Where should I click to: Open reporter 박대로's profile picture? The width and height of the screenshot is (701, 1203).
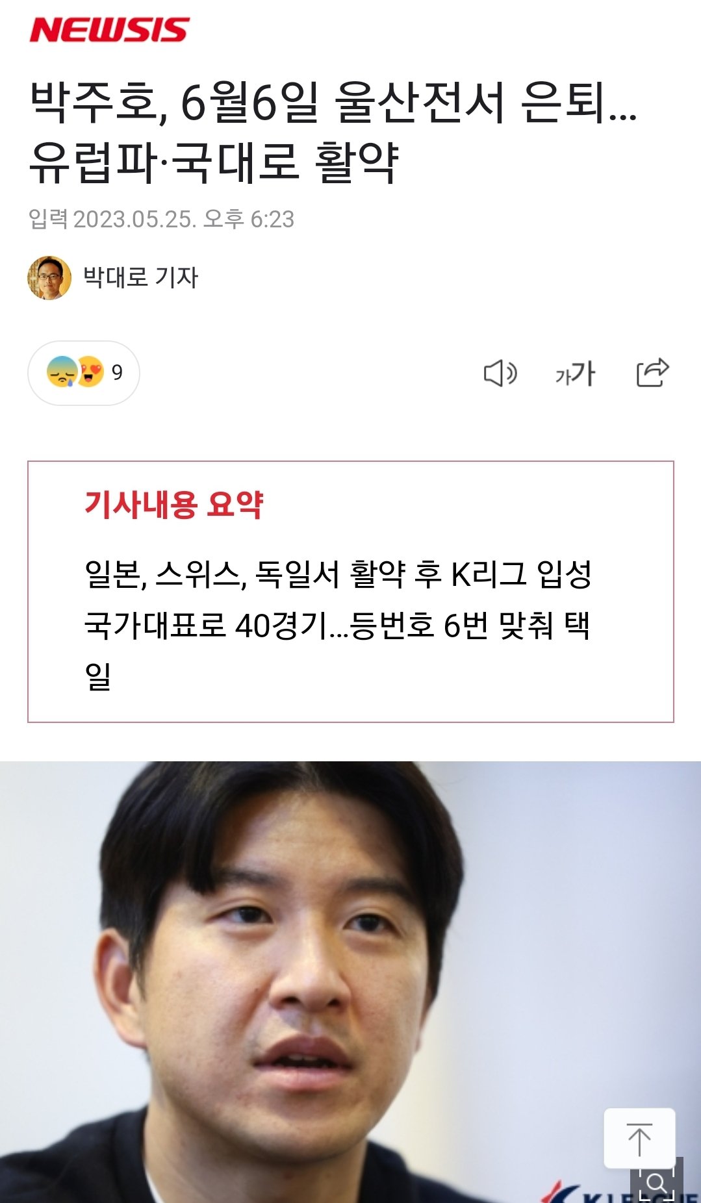click(x=49, y=278)
